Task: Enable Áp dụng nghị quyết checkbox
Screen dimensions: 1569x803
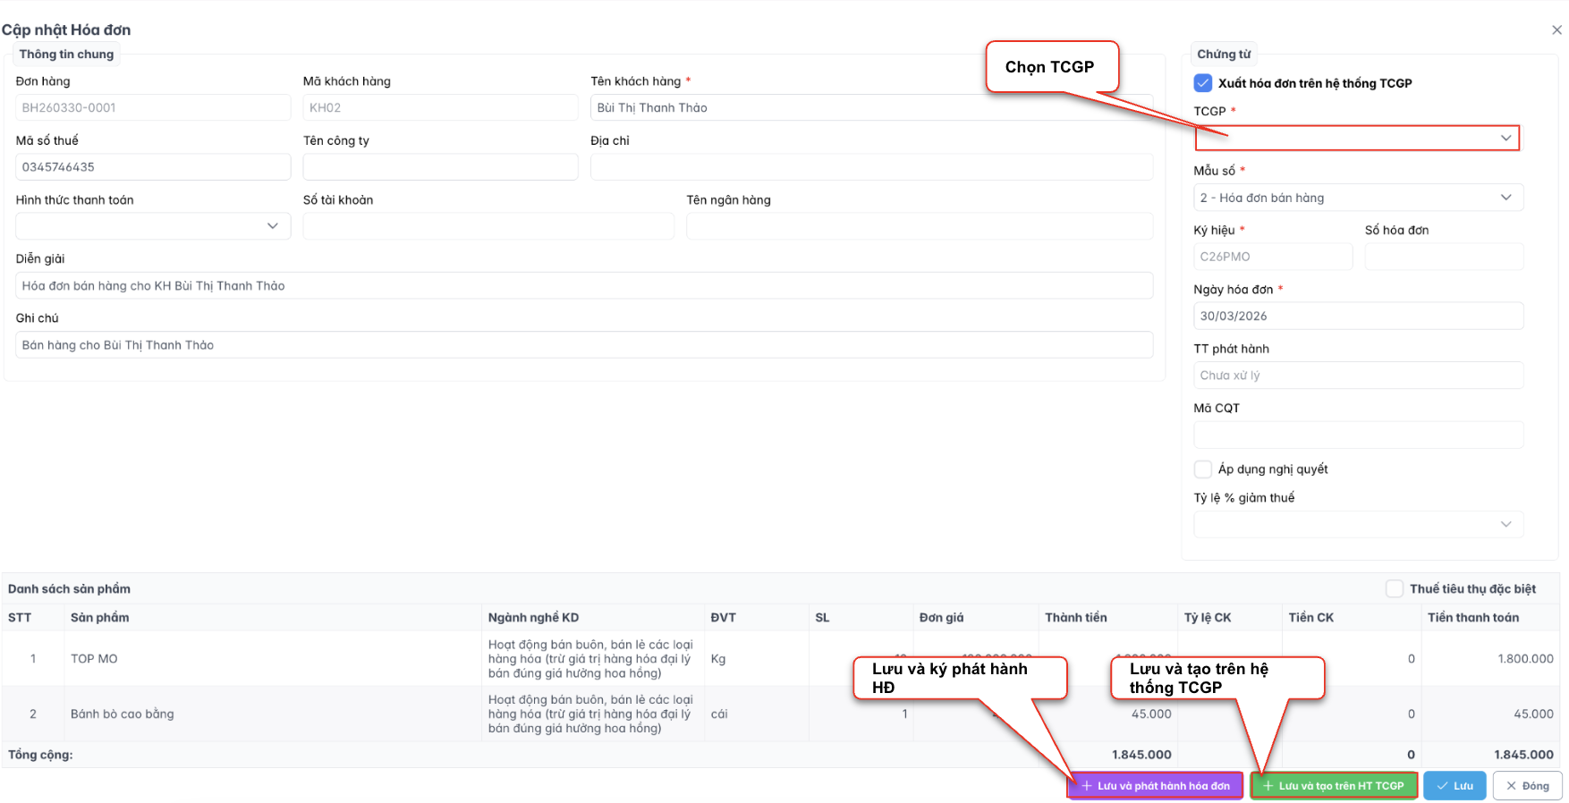Action: (1203, 469)
